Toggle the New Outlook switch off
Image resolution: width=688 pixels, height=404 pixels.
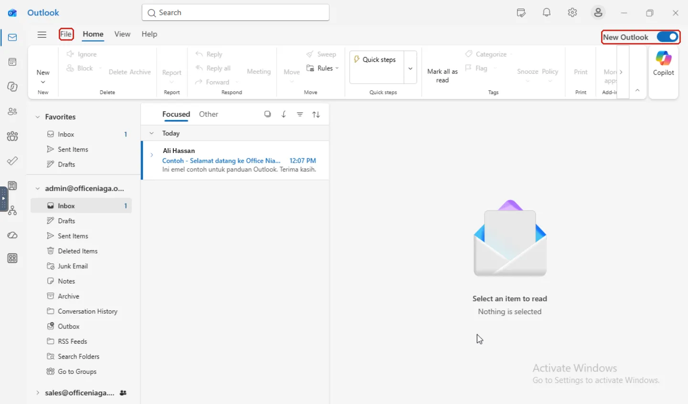[x=667, y=37]
